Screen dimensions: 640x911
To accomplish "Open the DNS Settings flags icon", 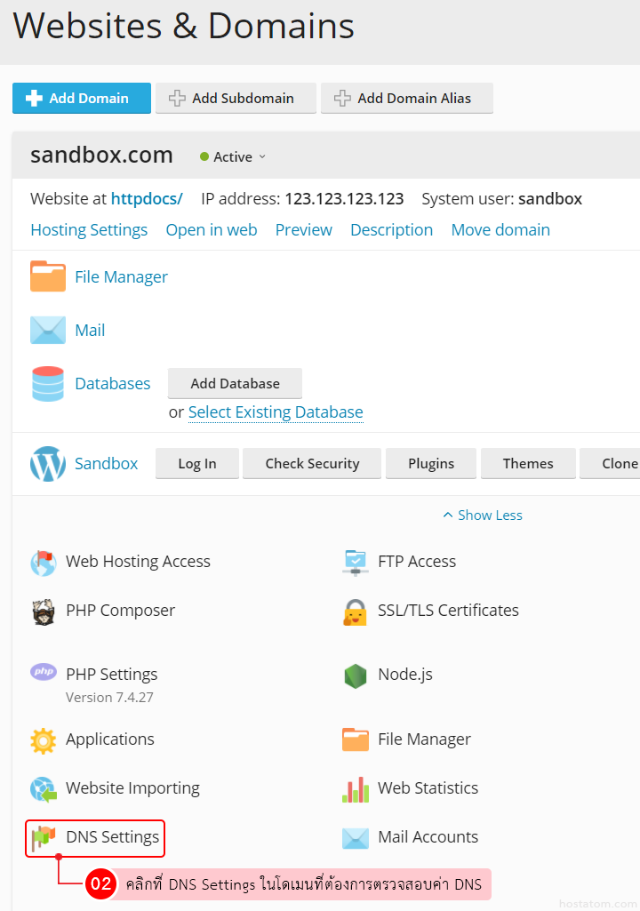I will (44, 837).
